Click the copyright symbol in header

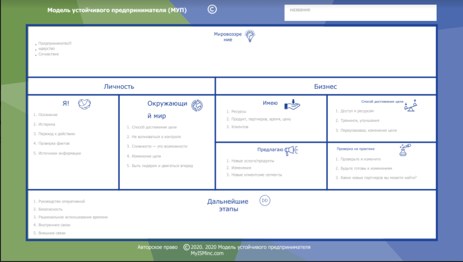212,9
